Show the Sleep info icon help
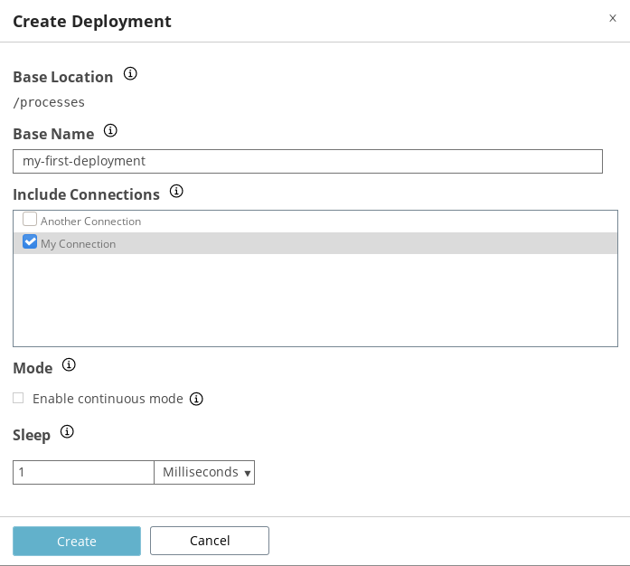 [67, 432]
